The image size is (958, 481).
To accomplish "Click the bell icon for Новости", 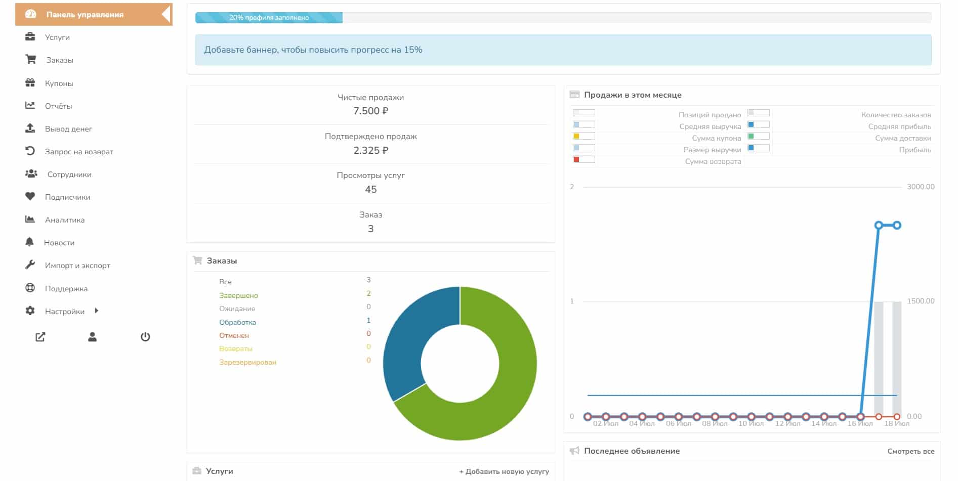I will click(x=30, y=242).
